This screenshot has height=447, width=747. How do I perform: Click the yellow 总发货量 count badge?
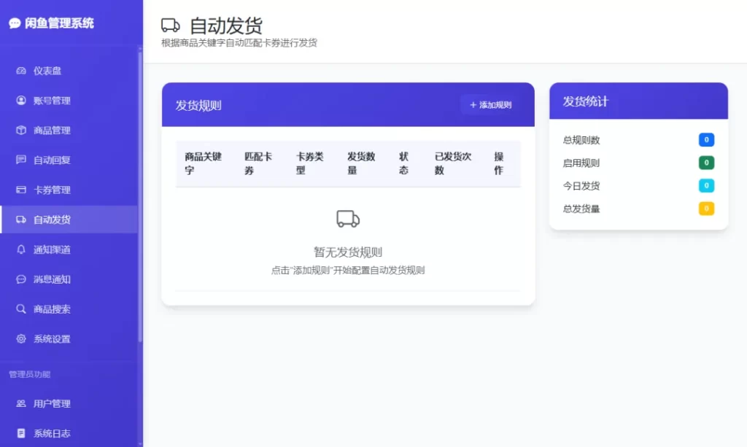pyautogui.click(x=706, y=209)
